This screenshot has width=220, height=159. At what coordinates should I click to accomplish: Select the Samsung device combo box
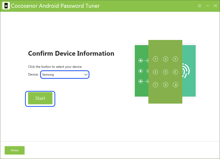coord(65,74)
